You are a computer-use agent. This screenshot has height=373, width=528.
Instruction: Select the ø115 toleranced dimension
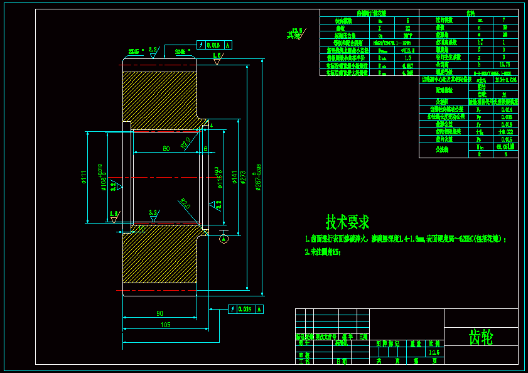tap(218, 178)
